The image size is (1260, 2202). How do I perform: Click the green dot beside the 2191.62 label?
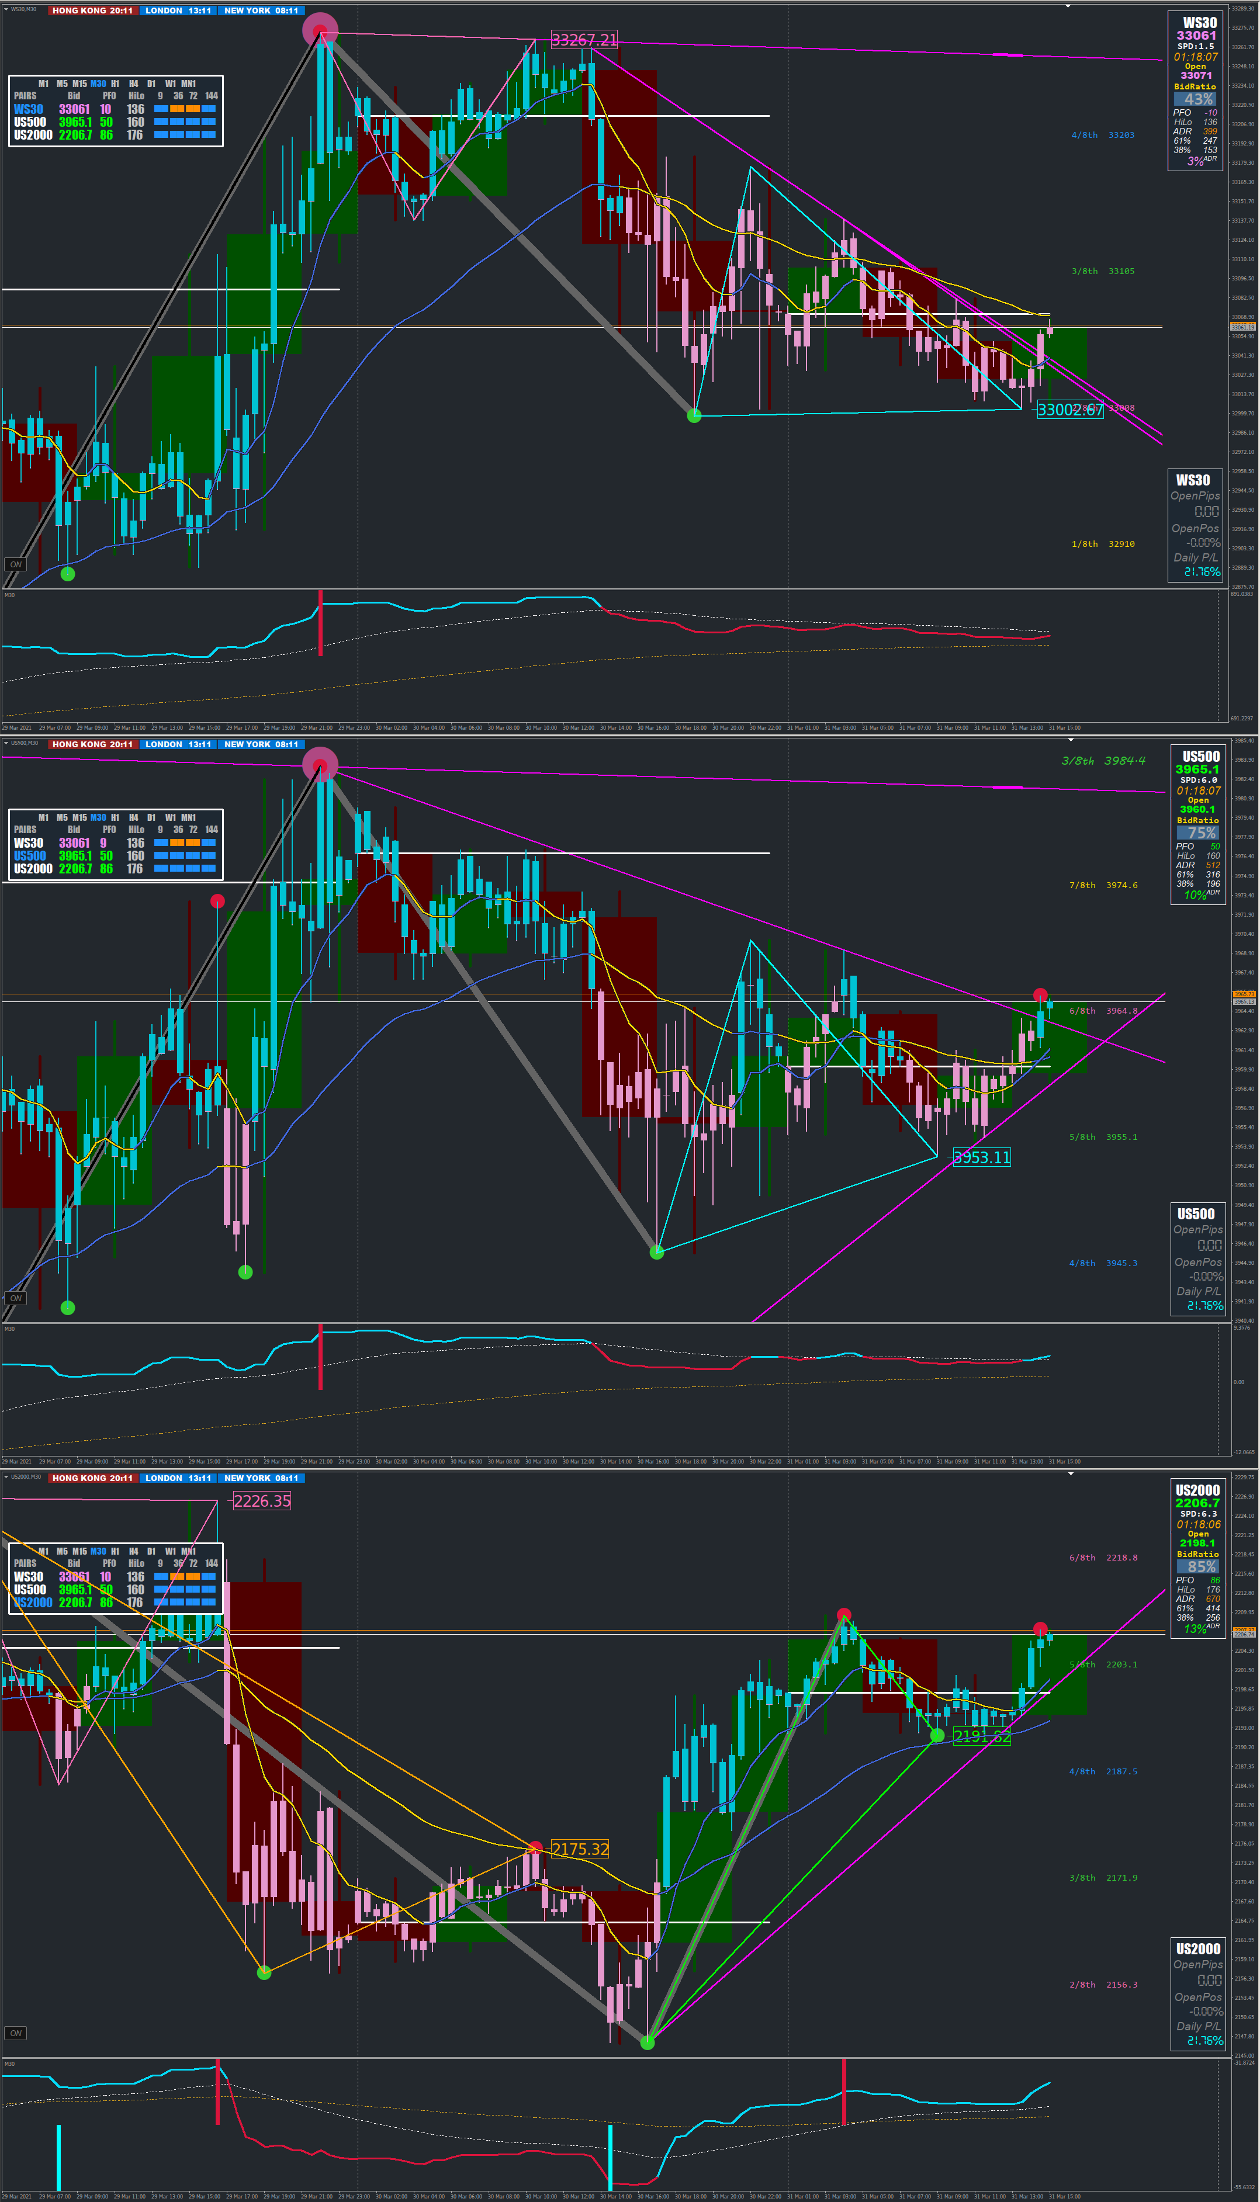coord(937,1735)
